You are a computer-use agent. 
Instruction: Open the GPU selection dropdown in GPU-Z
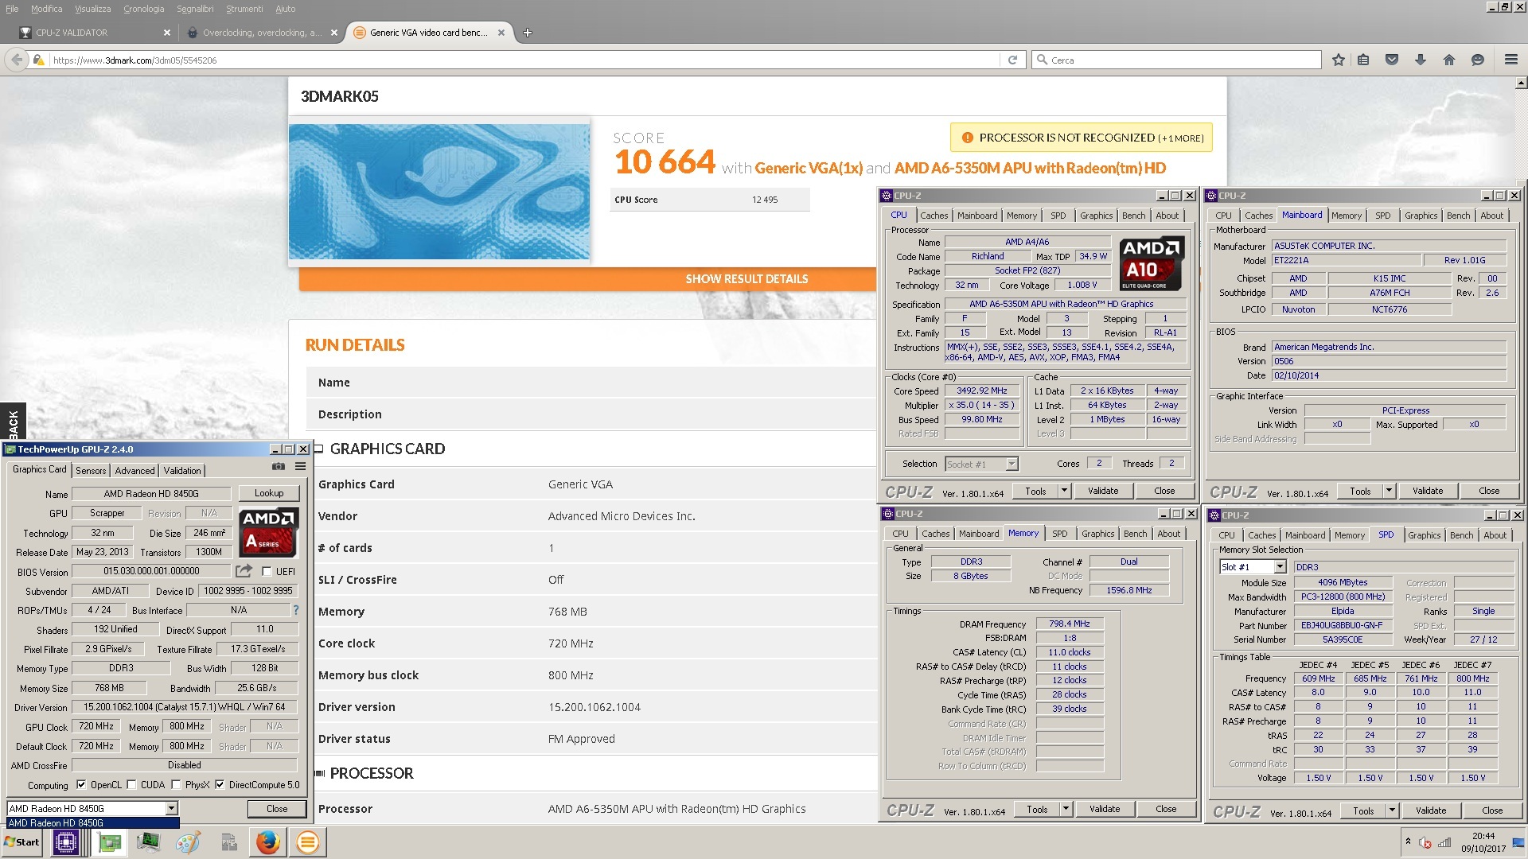(171, 808)
